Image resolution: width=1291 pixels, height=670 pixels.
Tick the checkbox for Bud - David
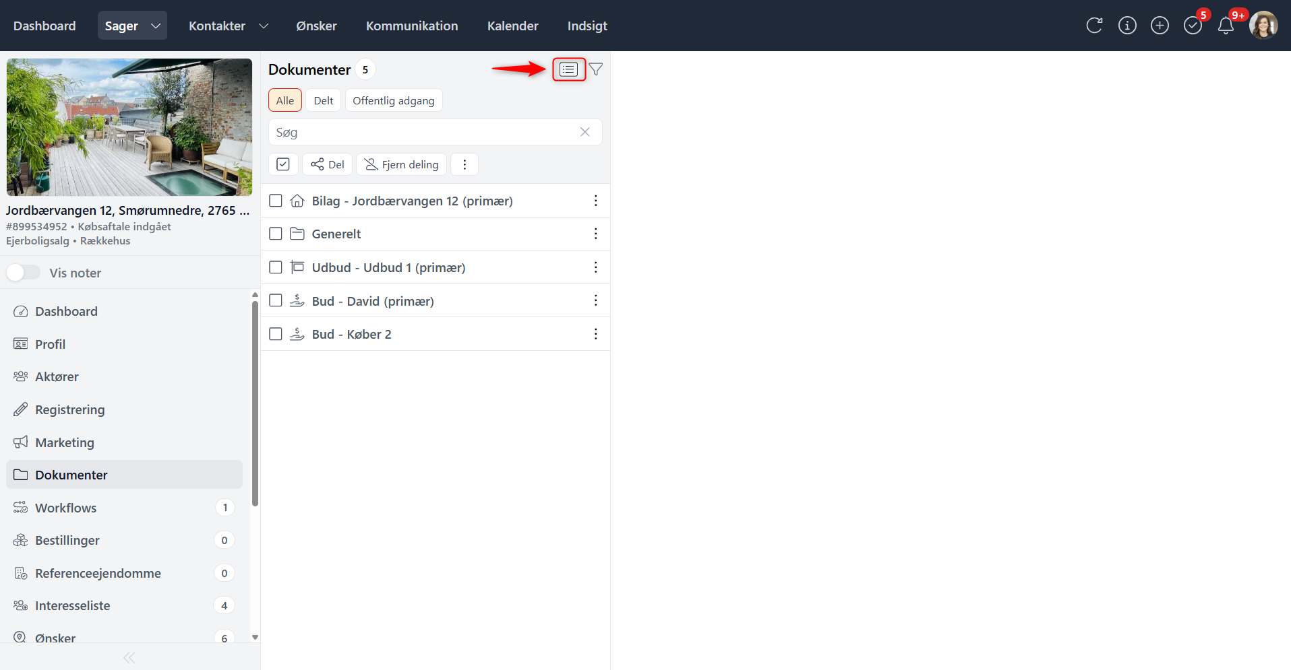276,300
